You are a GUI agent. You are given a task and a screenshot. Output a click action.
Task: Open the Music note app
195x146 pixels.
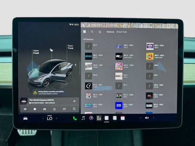(83, 118)
